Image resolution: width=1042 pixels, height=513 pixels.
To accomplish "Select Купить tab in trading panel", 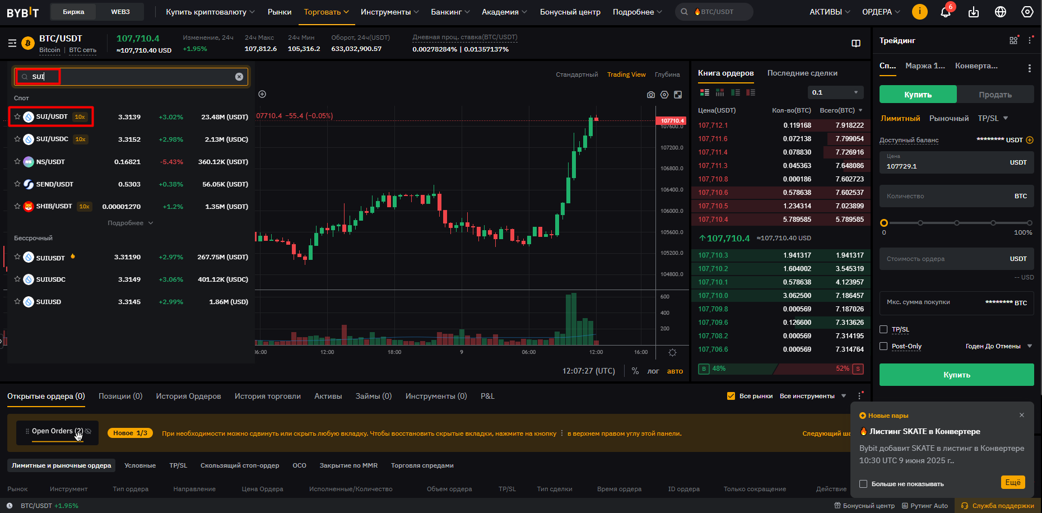I will click(x=918, y=94).
